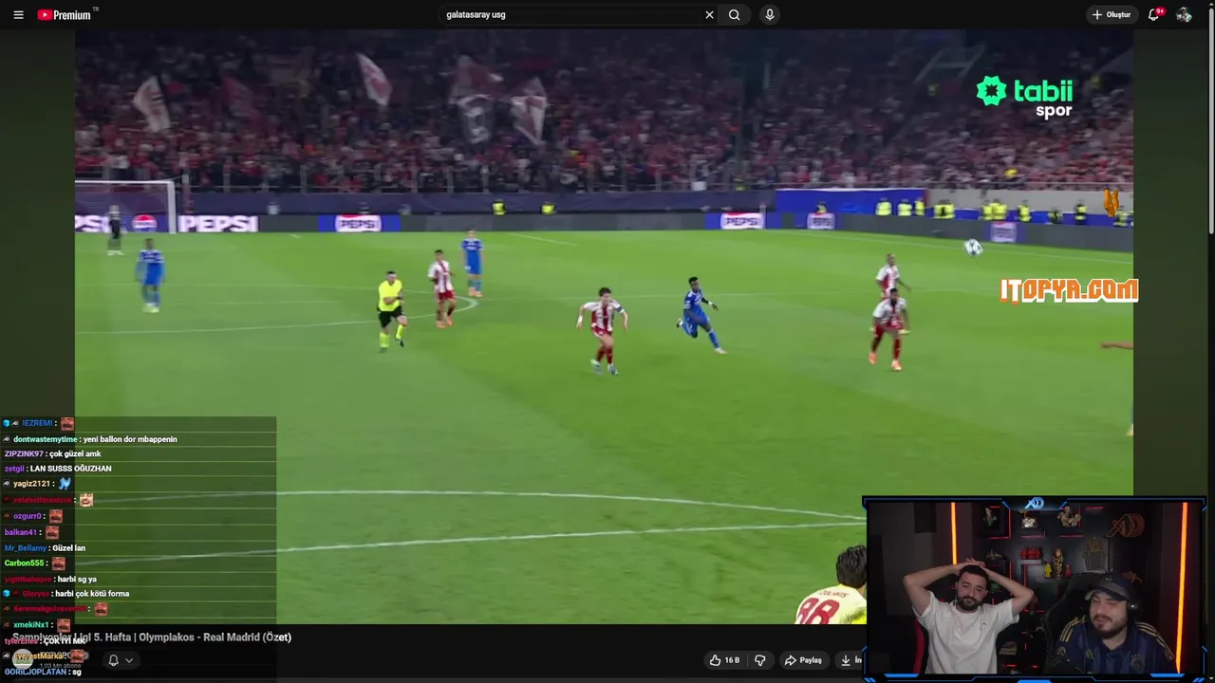Open the notifications bell

1154,15
